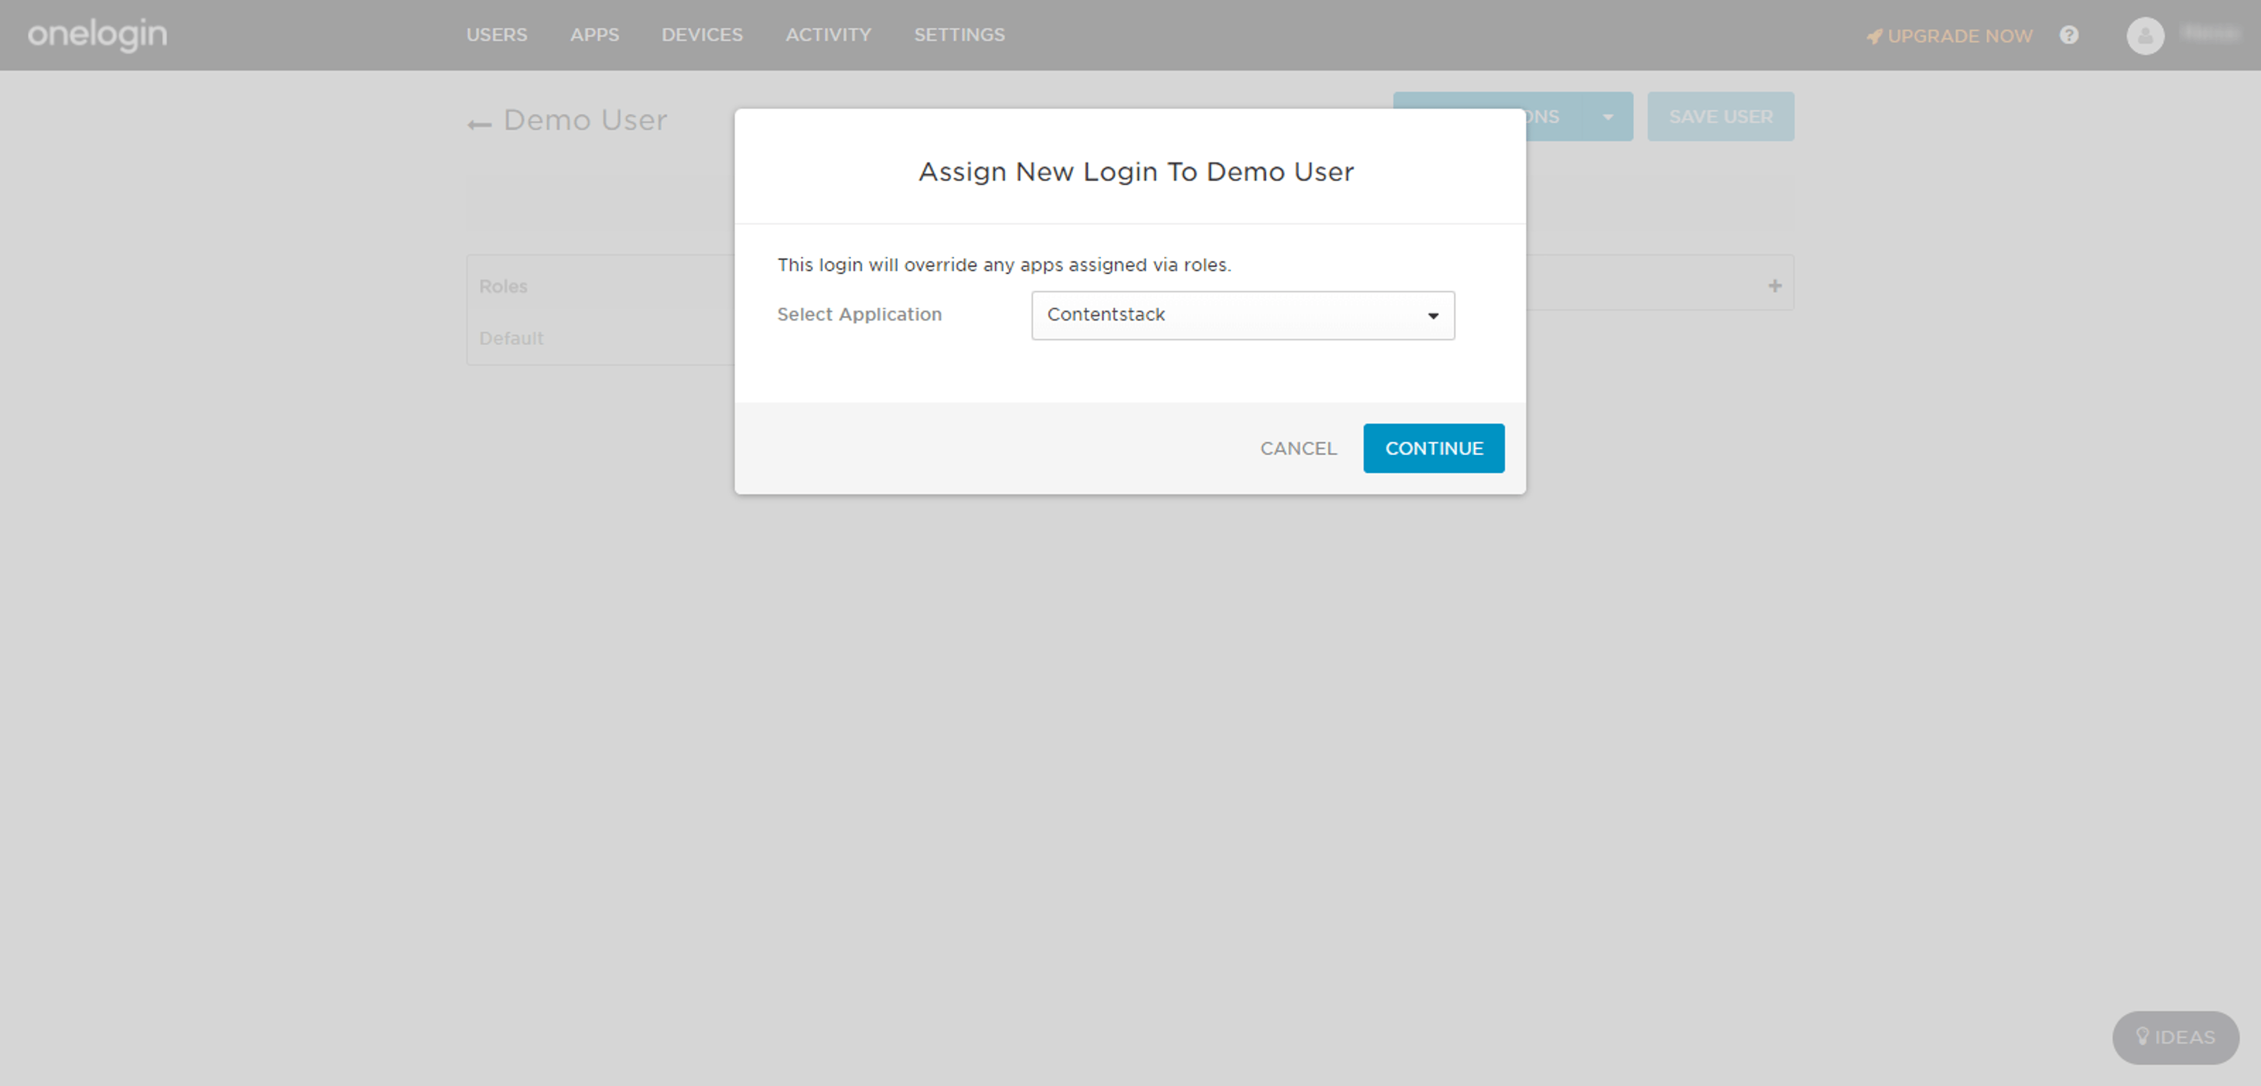Expand the More Actions dropdown arrow
Viewport: 2261px width, 1086px height.
(1607, 117)
